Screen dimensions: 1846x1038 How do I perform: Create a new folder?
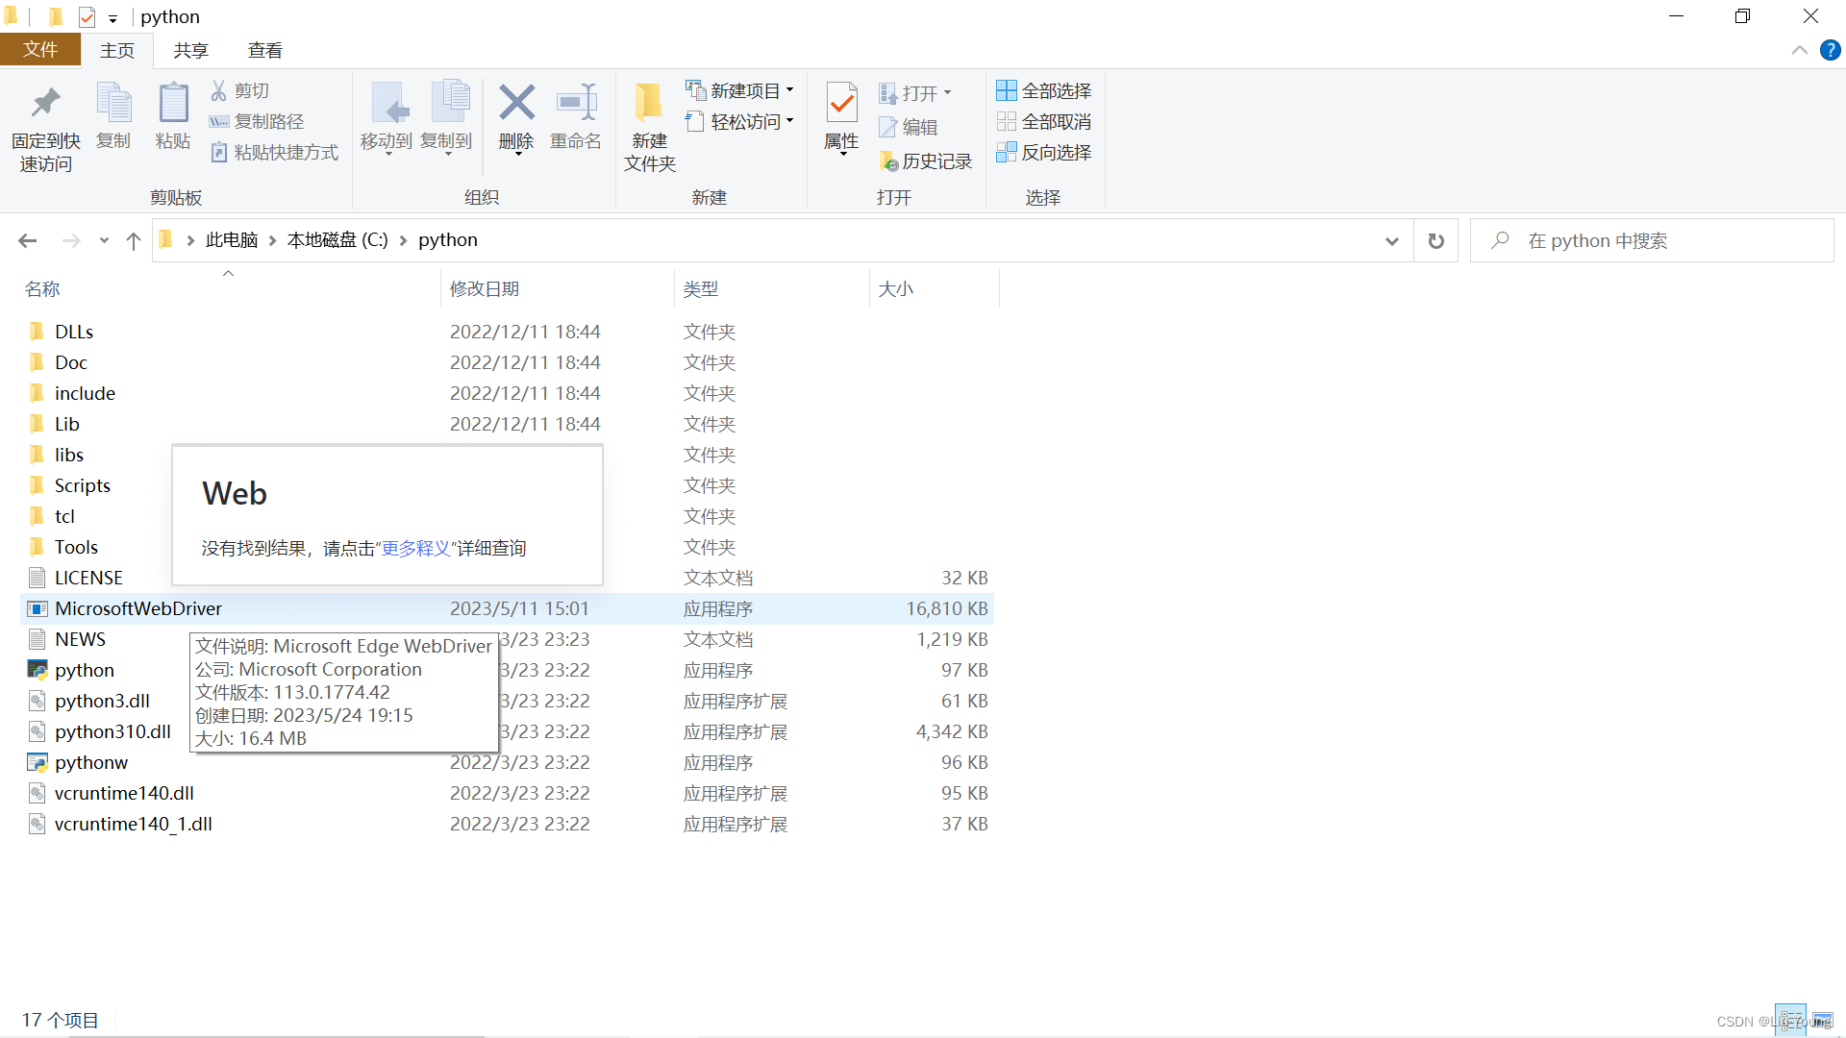pyautogui.click(x=649, y=125)
